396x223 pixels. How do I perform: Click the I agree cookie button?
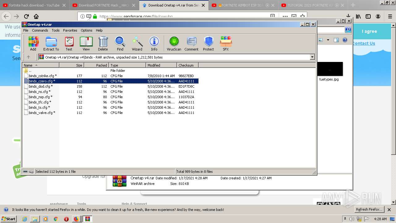[x=369, y=31]
